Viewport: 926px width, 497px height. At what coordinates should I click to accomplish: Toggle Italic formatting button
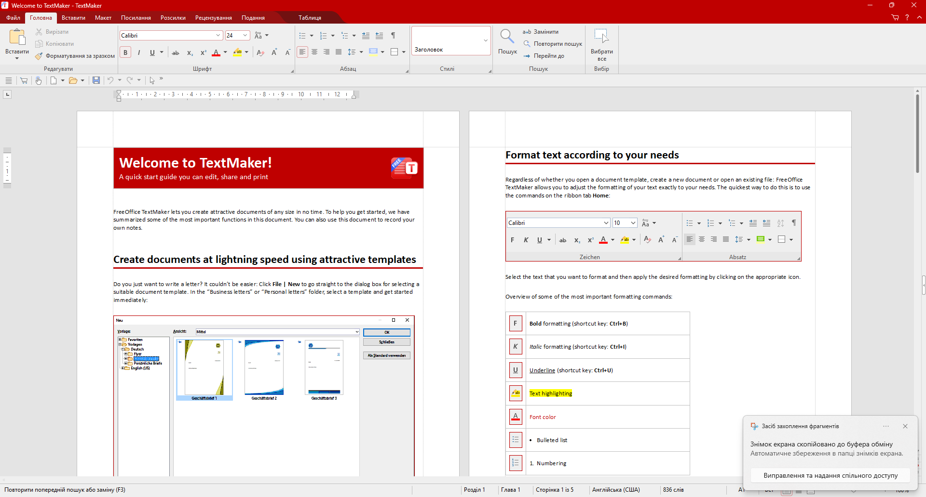coord(139,52)
